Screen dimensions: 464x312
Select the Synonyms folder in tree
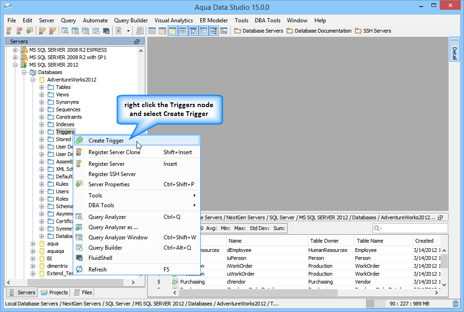pyautogui.click(x=67, y=102)
